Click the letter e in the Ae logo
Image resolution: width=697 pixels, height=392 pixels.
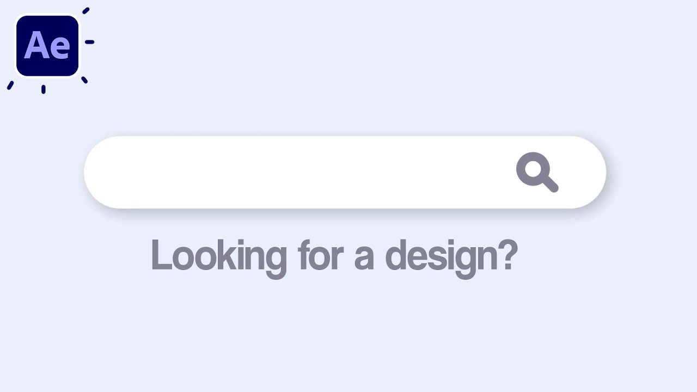click(x=60, y=48)
